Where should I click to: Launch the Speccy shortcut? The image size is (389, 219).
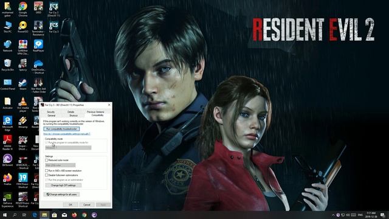point(23,65)
